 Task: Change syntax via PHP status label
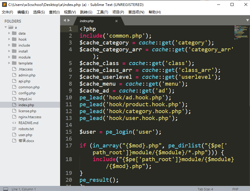[235, 189]
